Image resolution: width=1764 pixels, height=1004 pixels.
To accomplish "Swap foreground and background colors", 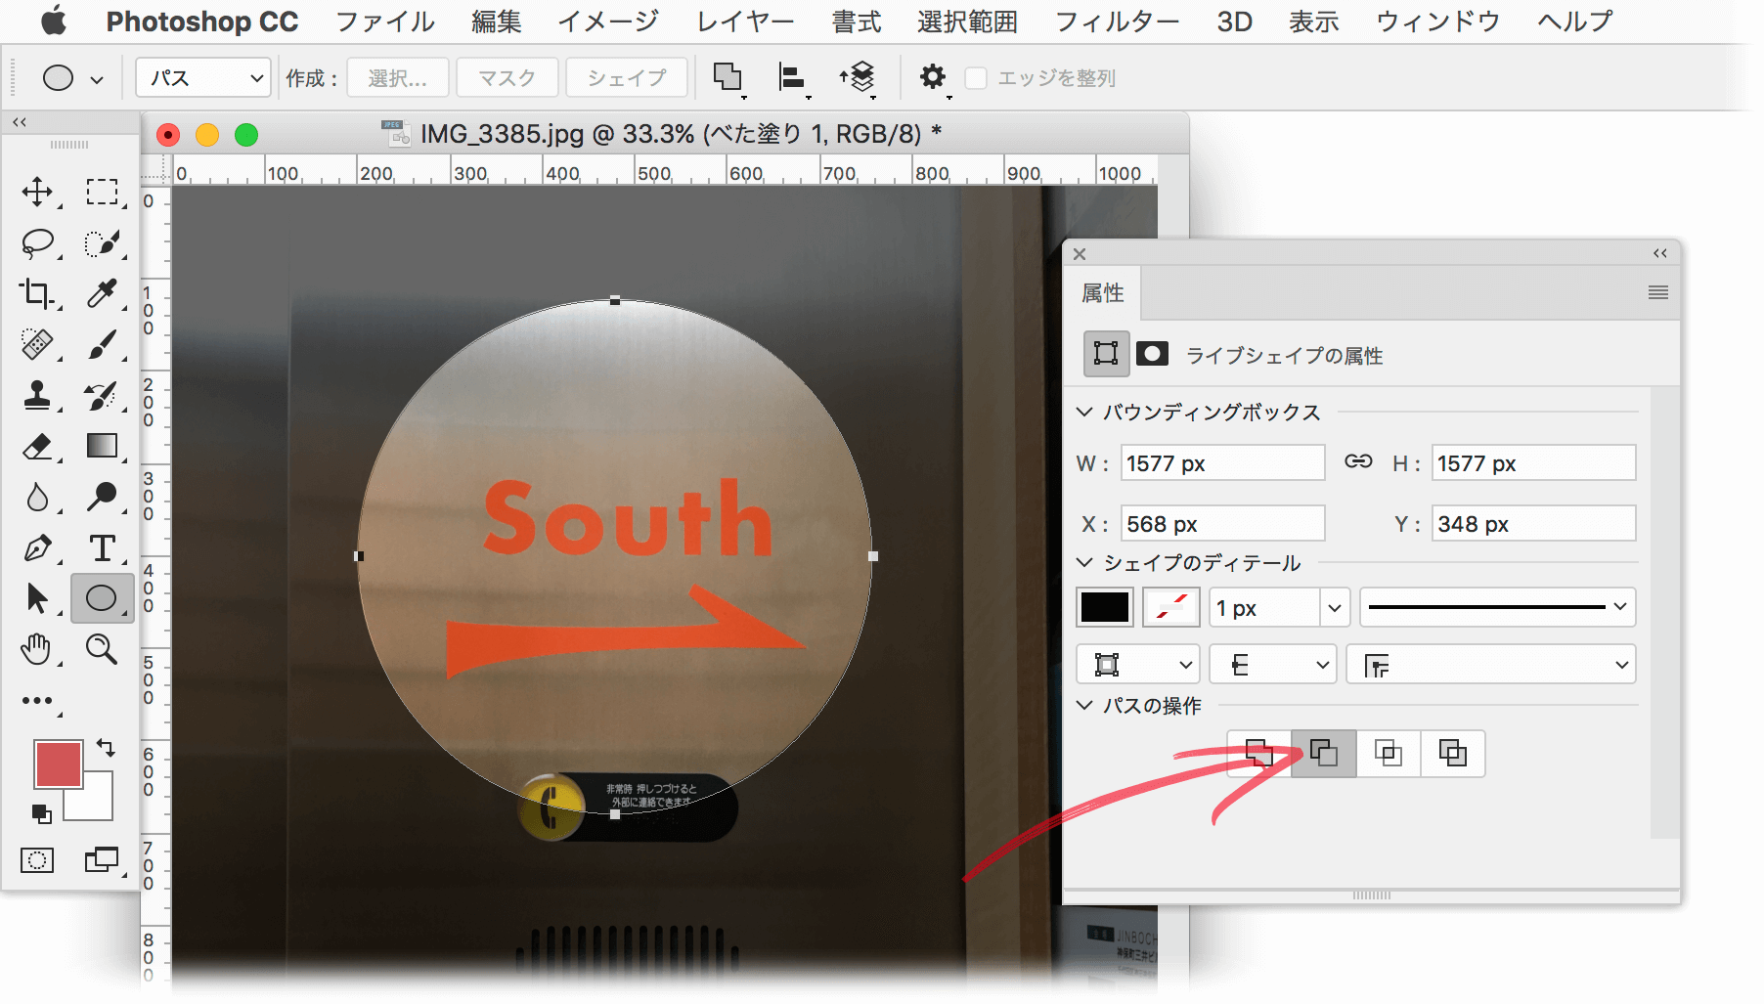I will coord(106,748).
